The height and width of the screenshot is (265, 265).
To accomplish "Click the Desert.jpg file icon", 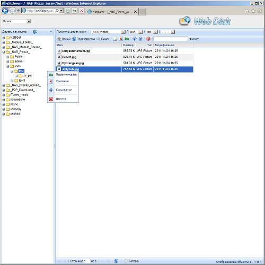I will [59, 57].
